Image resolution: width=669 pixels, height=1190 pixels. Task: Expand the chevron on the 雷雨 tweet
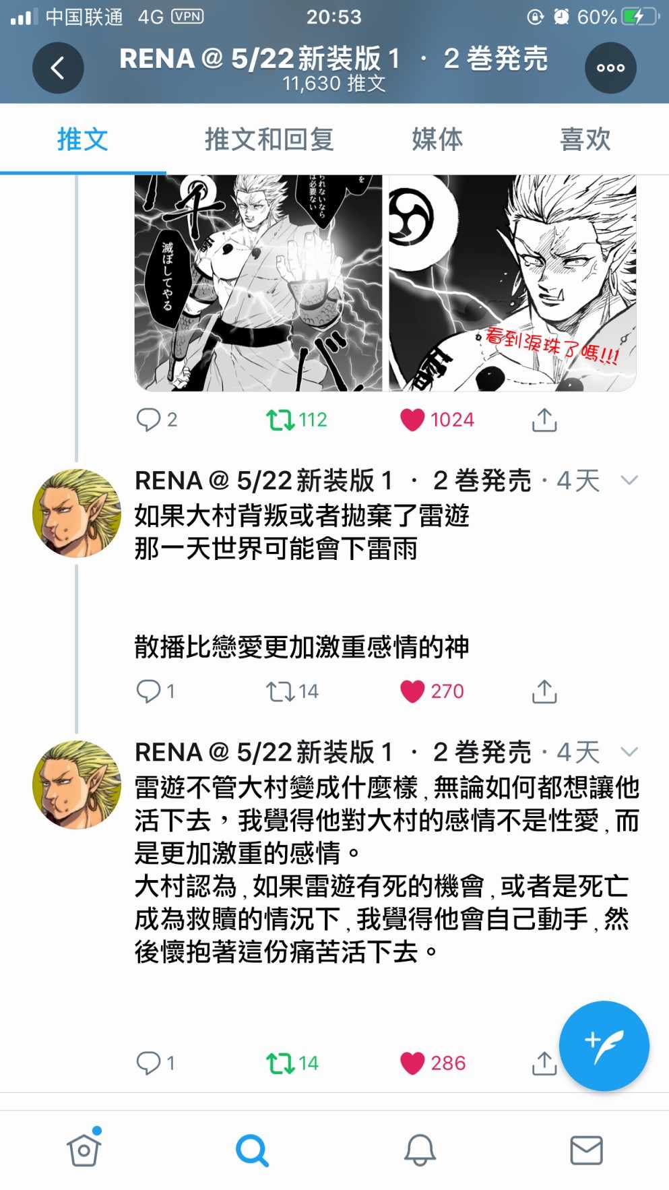click(x=629, y=480)
